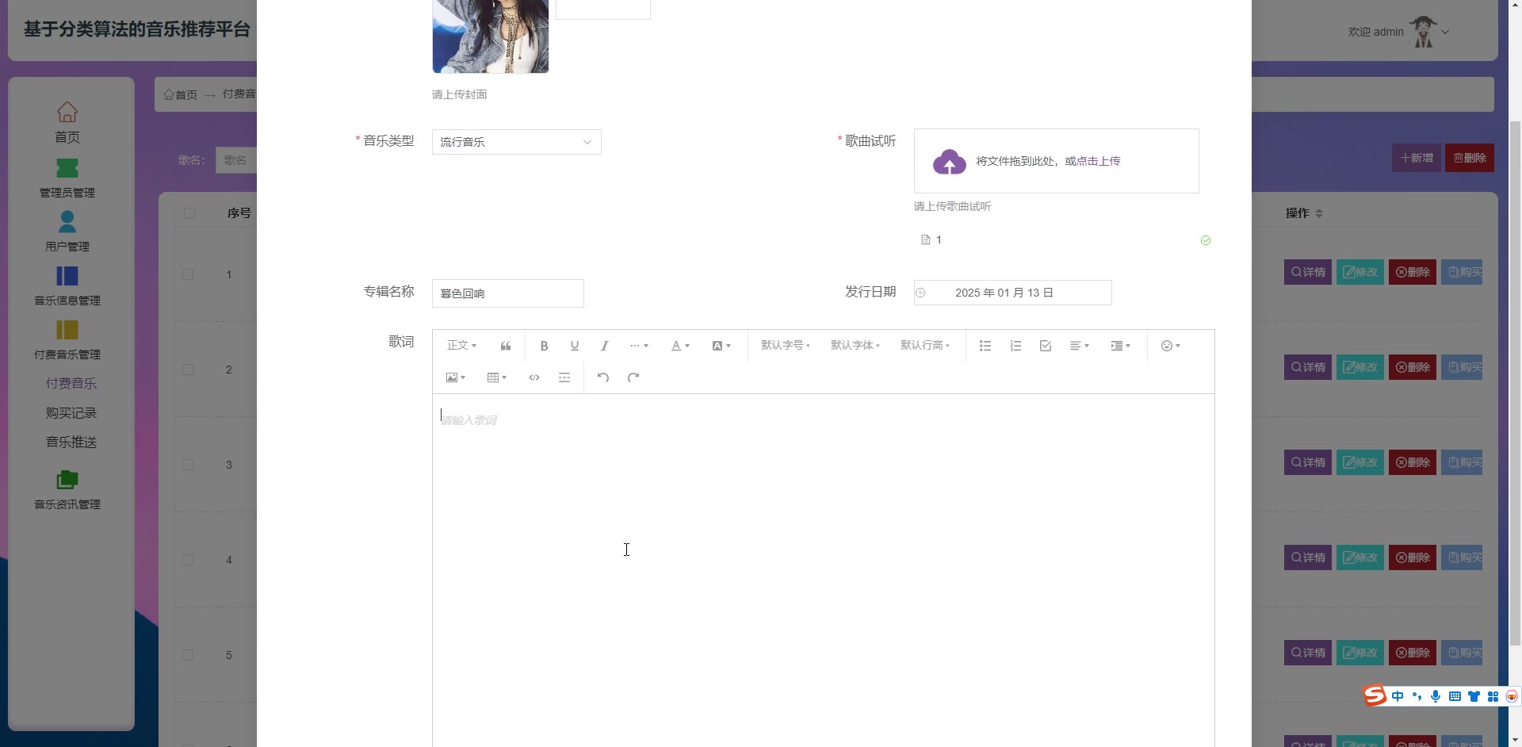1522x747 pixels.
Task: Click the 用户管理 person icon in the sidebar
Action: point(67,221)
